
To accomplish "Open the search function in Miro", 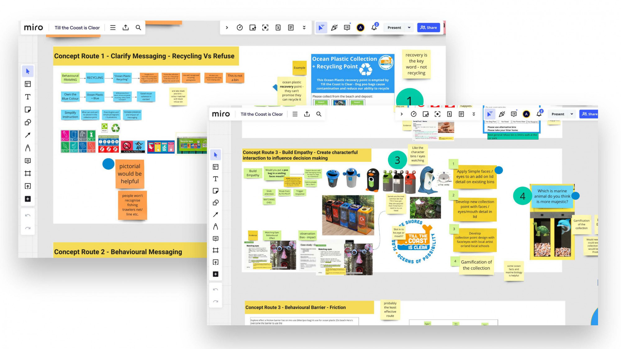I will (x=138, y=27).
